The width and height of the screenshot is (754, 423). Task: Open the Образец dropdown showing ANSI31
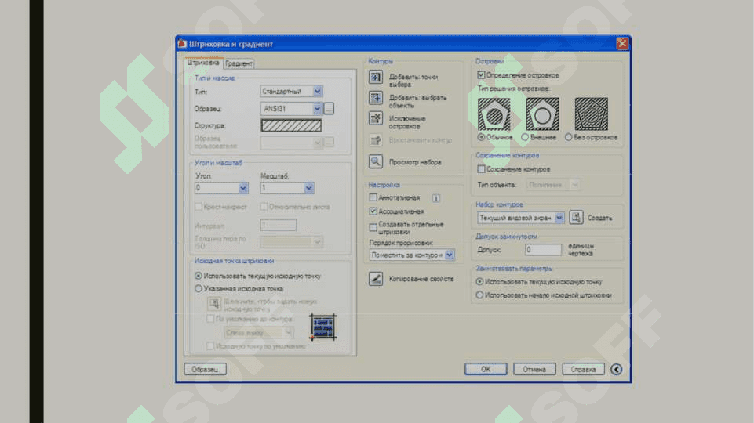(291, 109)
